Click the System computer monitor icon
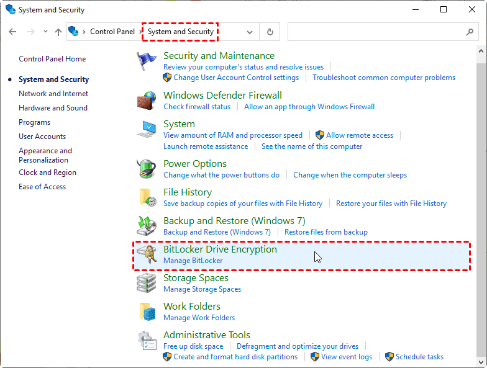Image resolution: width=487 pixels, height=368 pixels. pos(147,129)
